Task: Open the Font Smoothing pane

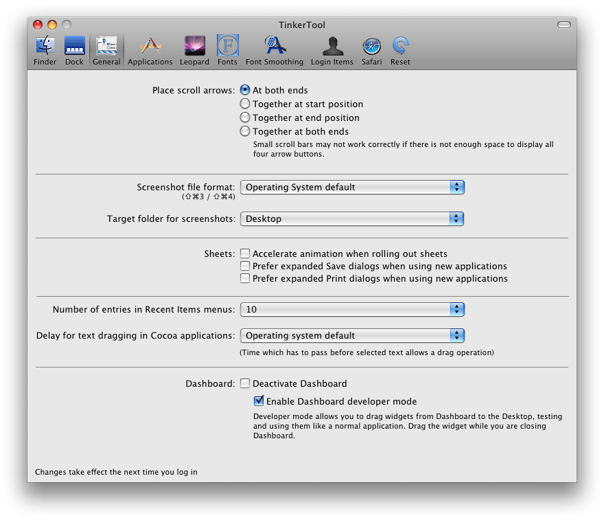Action: pos(275,51)
